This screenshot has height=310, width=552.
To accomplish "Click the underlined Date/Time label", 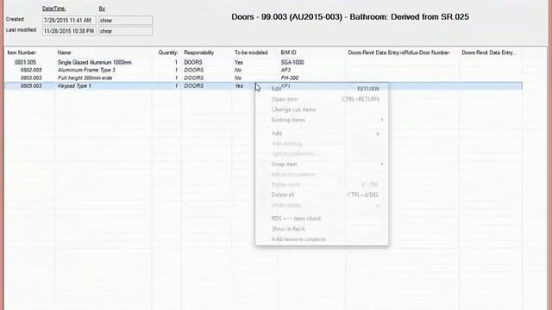I will click(x=53, y=9).
